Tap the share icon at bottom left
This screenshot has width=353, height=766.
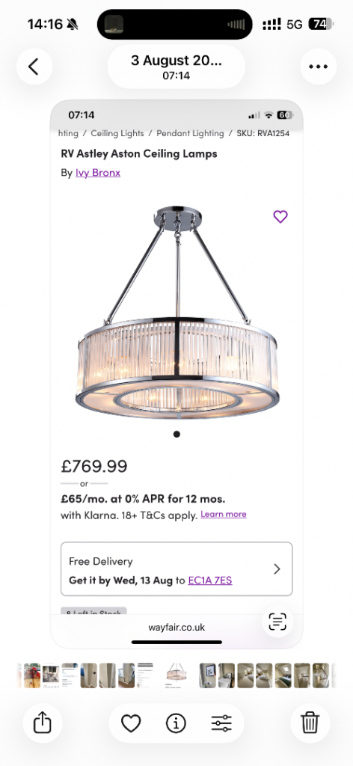[41, 723]
